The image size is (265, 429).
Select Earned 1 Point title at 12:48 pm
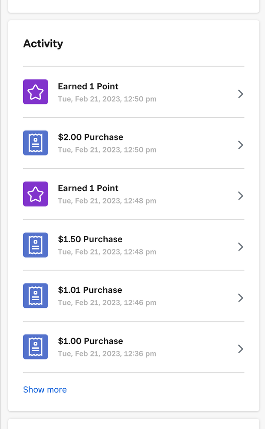tap(88, 188)
